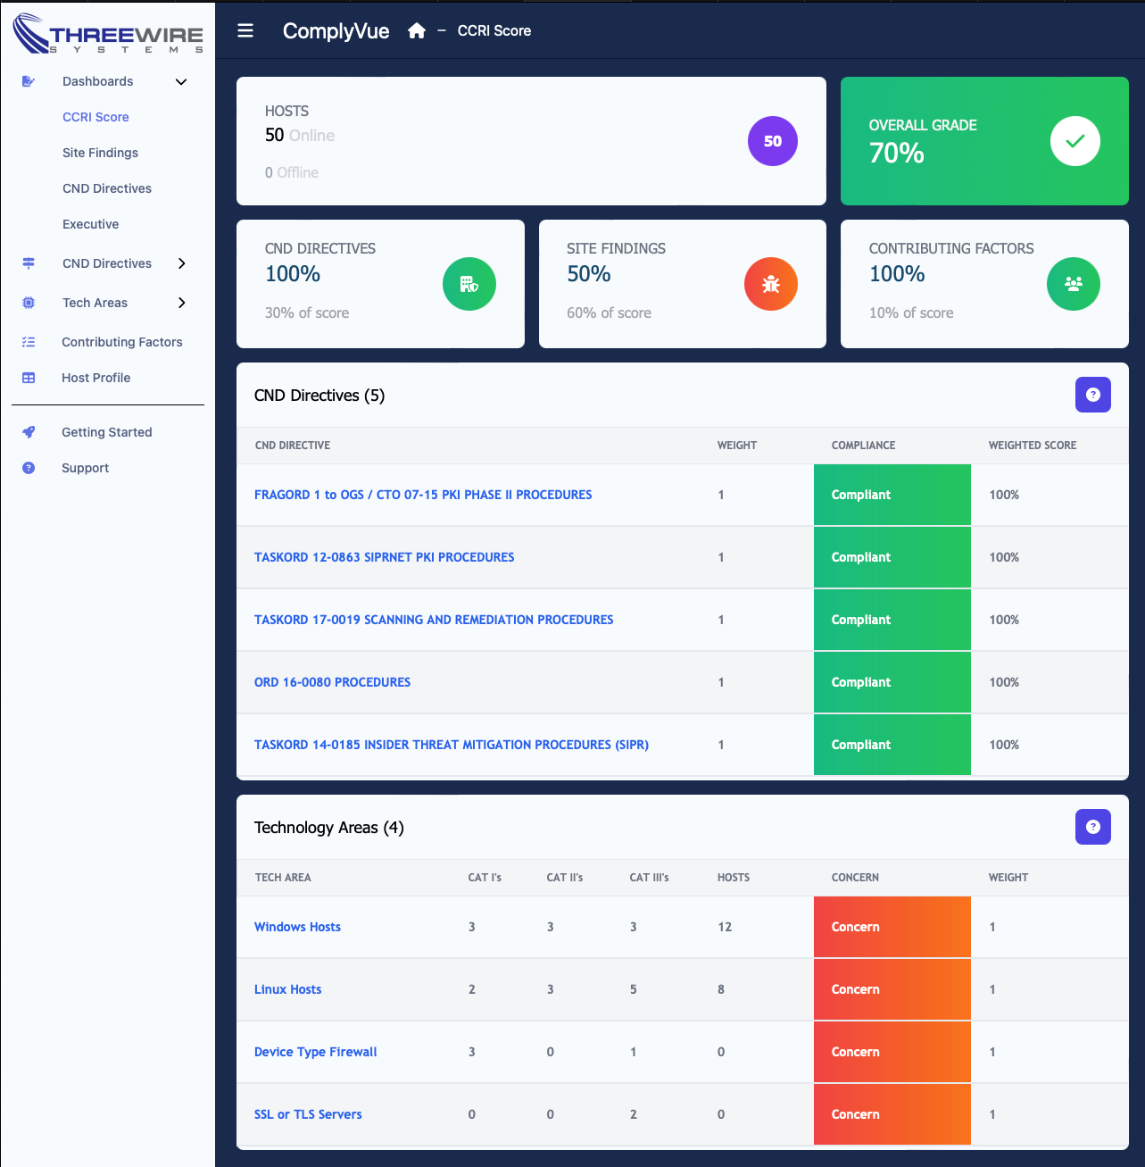1145x1167 pixels.
Task: Open TASKORD 12-0863 SIPRNET PKI PROCEDURES
Action: point(385,556)
